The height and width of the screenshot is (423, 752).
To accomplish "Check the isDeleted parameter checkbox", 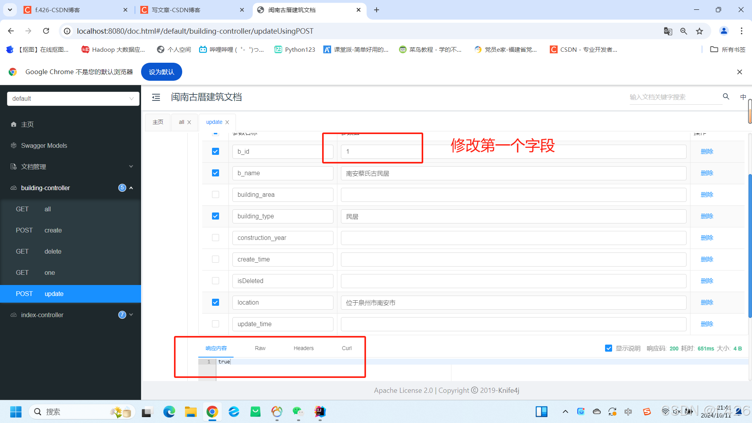I will (216, 281).
